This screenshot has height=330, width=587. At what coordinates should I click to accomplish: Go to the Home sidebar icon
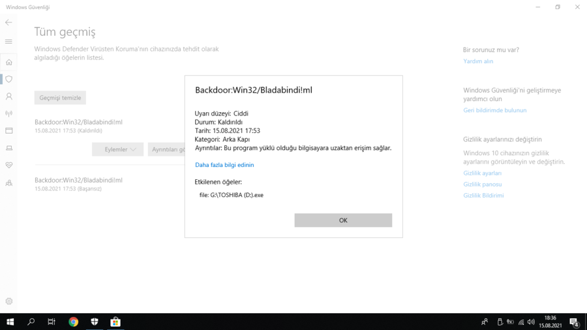[9, 62]
